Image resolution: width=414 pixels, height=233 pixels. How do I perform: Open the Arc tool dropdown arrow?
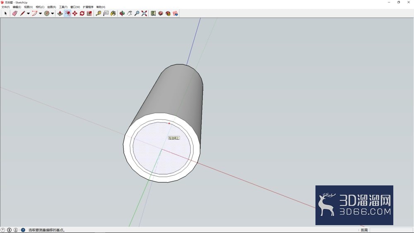click(x=41, y=14)
